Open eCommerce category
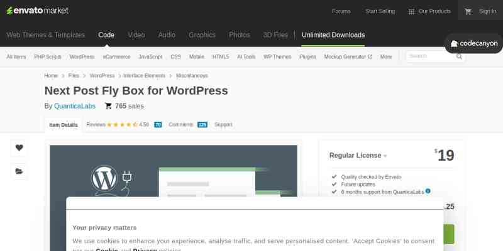Screen dimensions: 503x251 pyautogui.click(x=116, y=56)
